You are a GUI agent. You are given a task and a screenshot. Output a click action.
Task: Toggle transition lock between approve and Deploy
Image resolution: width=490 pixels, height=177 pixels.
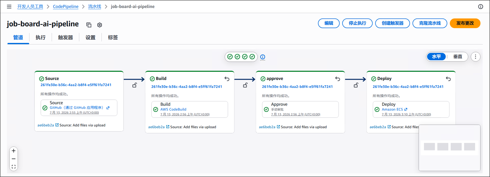[x=356, y=85]
